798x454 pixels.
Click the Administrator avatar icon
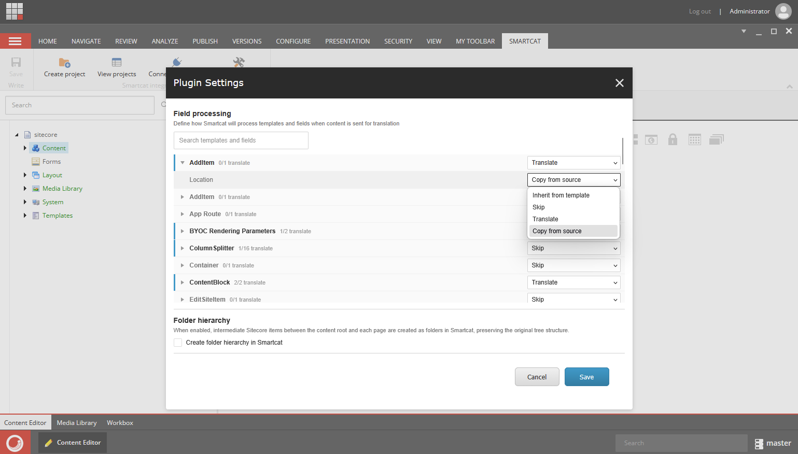pyautogui.click(x=783, y=11)
